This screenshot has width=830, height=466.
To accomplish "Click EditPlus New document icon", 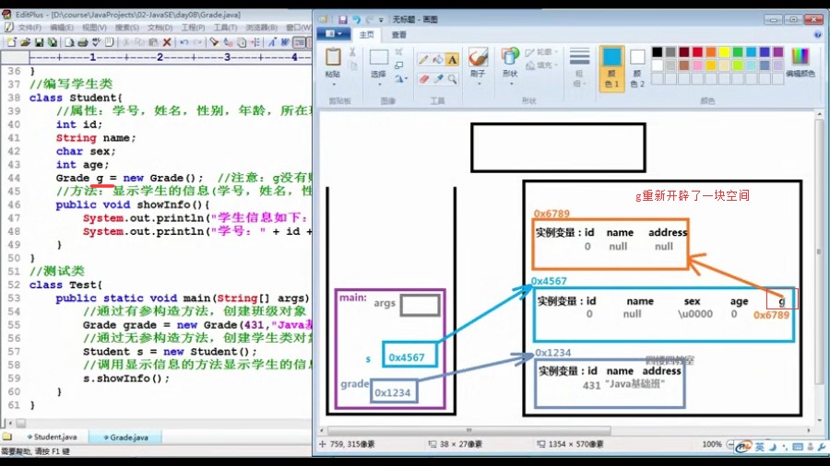I will point(12,42).
